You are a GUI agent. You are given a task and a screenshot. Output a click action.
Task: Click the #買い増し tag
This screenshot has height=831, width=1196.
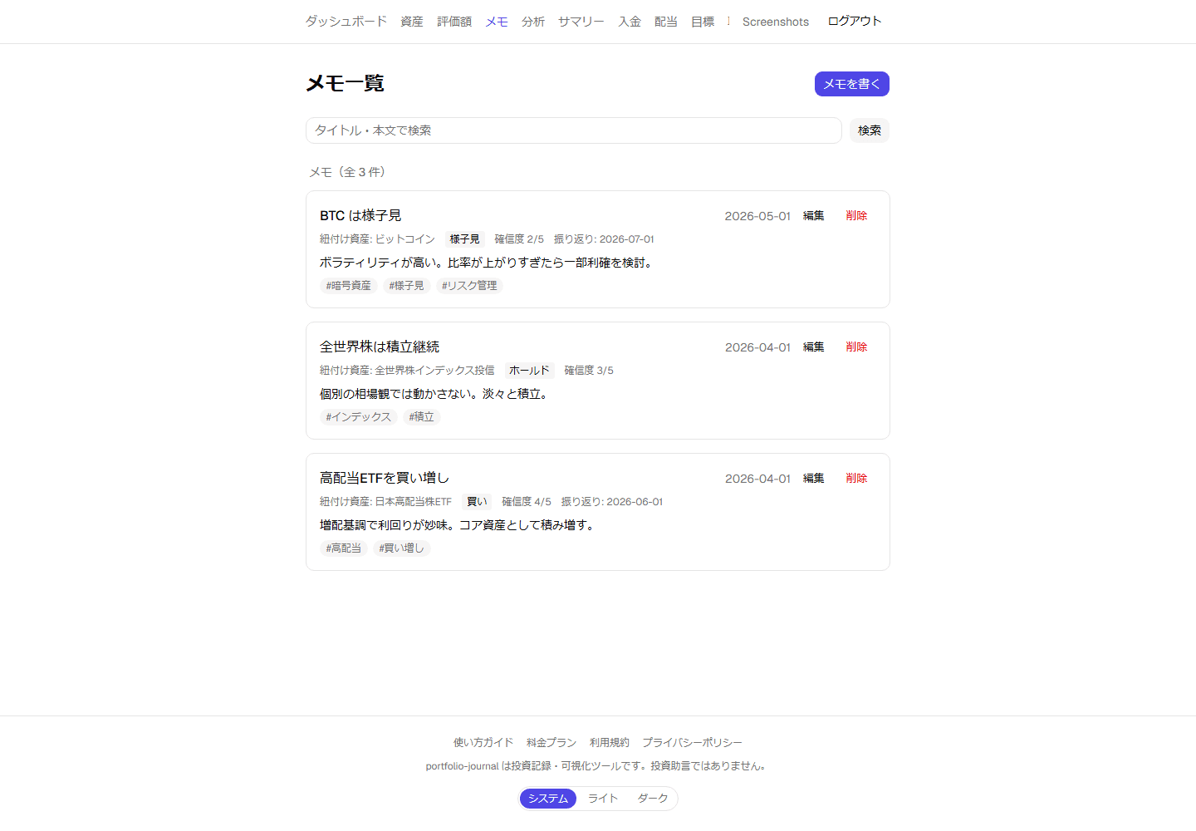coord(402,548)
